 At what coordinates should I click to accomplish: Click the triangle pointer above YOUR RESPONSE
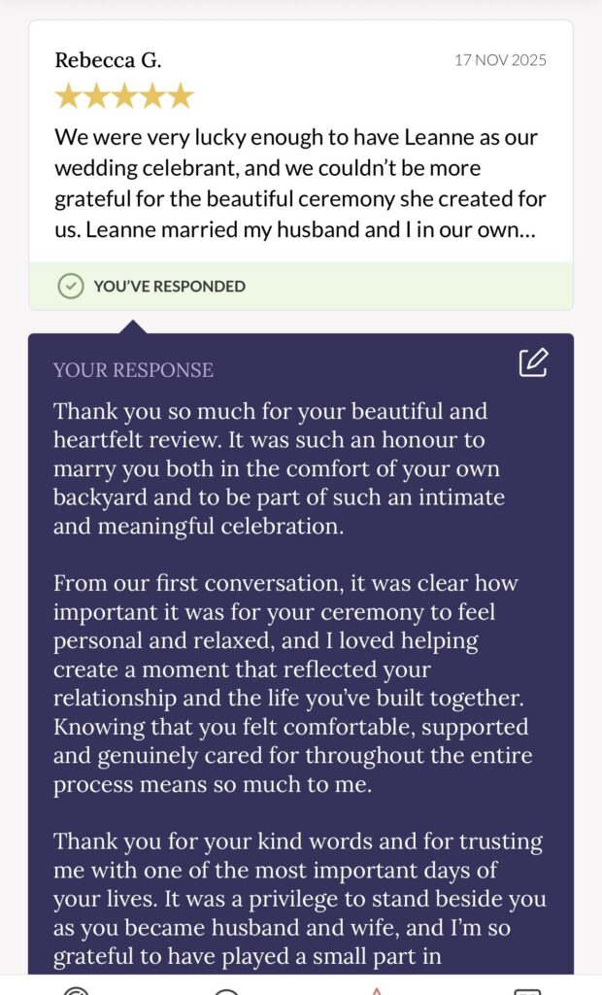tap(133, 326)
